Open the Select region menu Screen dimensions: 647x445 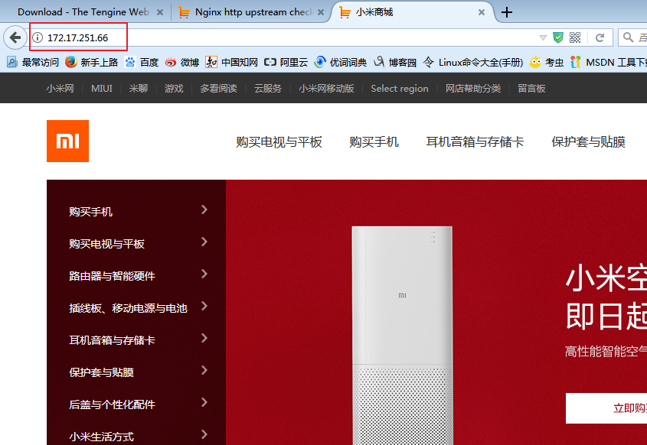coord(399,88)
